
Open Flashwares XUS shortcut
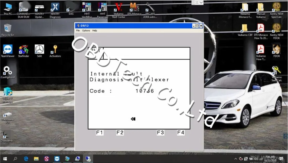[x=8, y=118]
